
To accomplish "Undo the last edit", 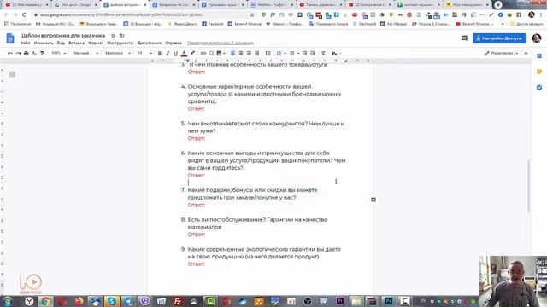I will (10, 53).
